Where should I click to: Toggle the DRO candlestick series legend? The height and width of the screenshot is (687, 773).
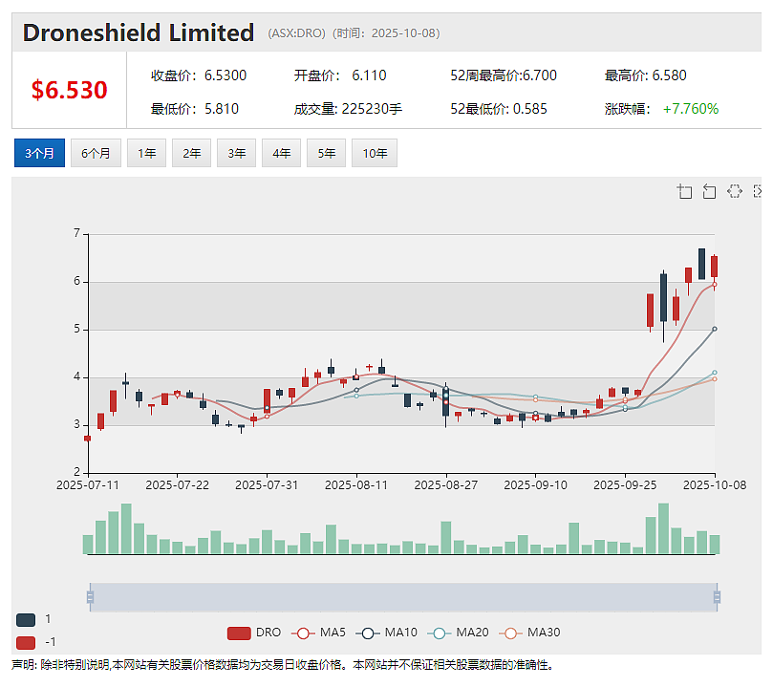pos(254,633)
